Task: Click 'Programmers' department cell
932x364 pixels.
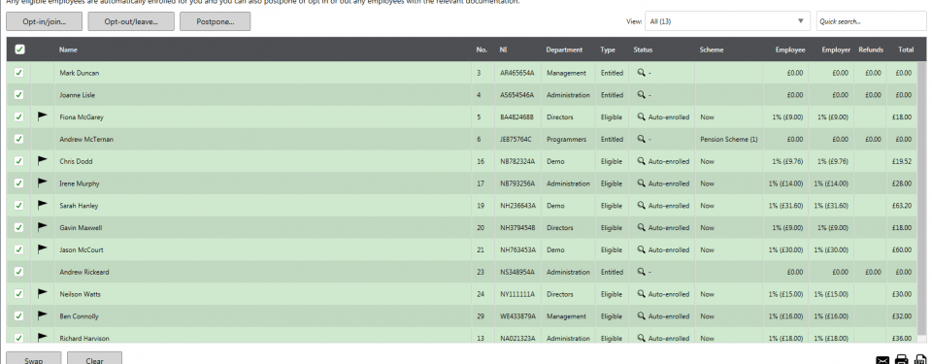Action: 566,139
